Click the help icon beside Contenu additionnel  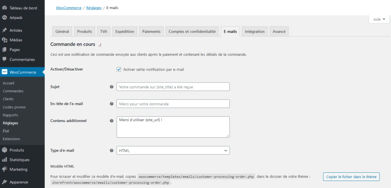point(112,120)
